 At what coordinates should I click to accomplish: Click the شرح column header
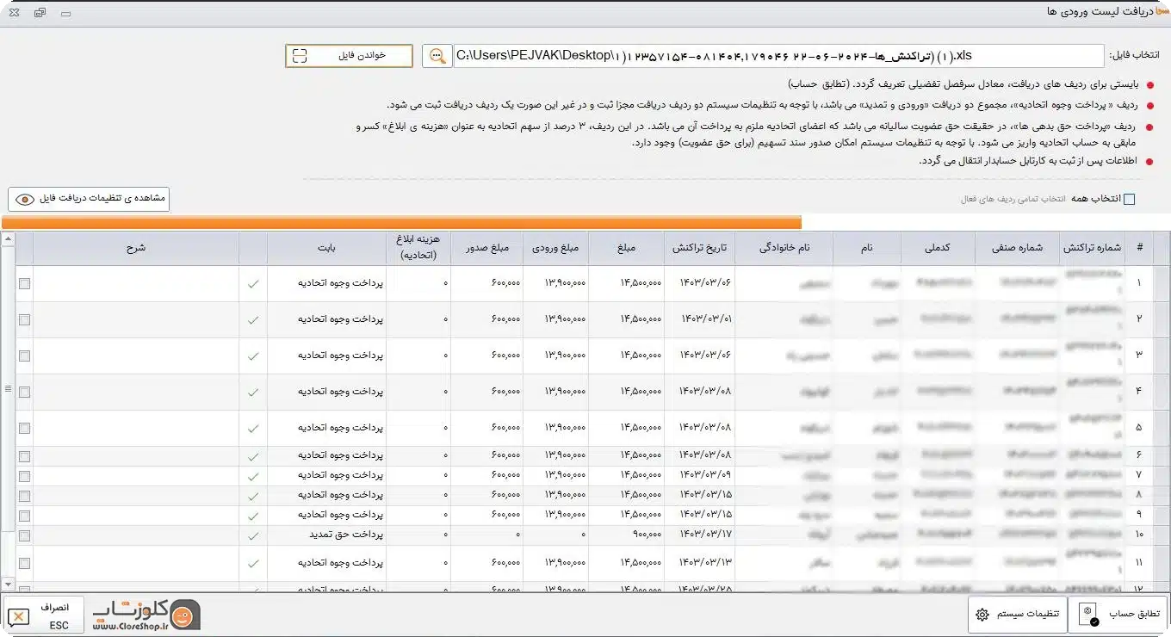click(x=135, y=248)
